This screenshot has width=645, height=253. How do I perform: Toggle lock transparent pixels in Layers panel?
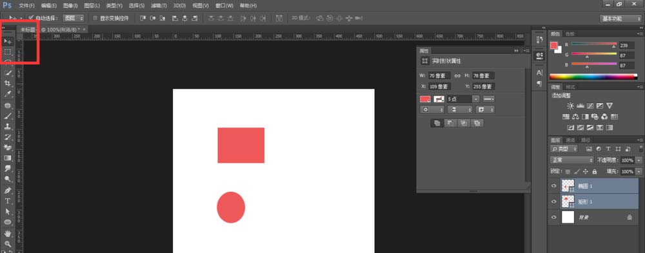[x=568, y=172]
